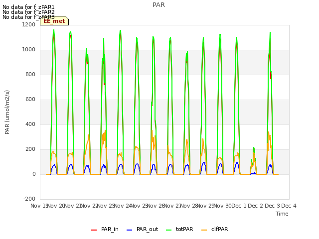This screenshot has width=319, height=239.
Task: Click the small green peak on Dec 2
Action: [x=254, y=148]
